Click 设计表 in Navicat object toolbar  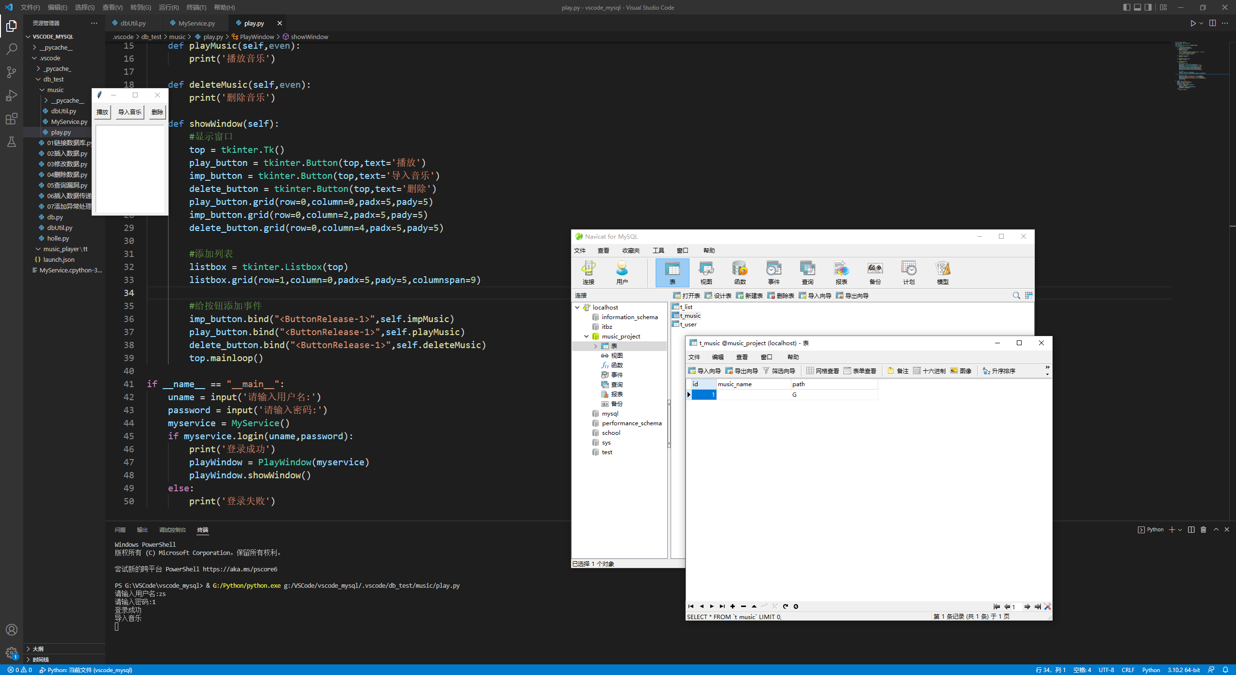tap(718, 296)
